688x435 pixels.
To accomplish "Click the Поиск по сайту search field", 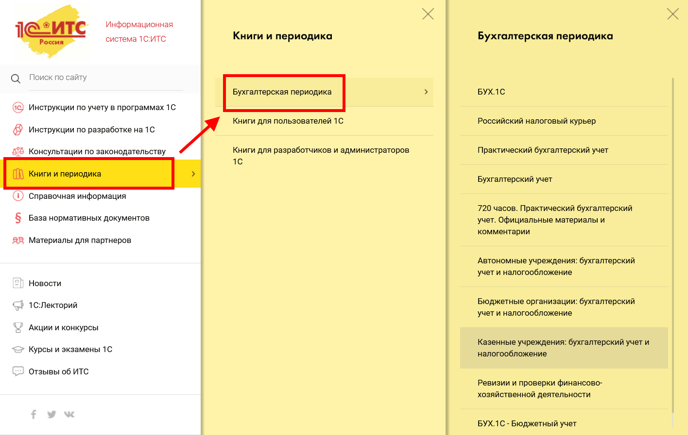I will (106, 78).
